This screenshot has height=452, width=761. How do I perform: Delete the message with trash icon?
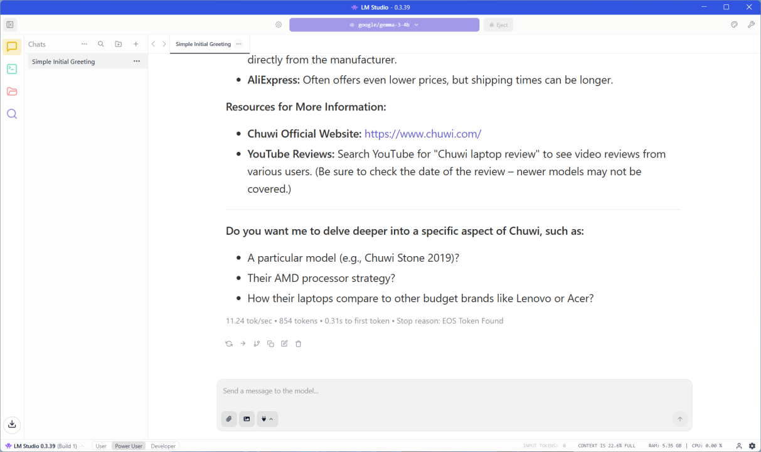coord(299,343)
